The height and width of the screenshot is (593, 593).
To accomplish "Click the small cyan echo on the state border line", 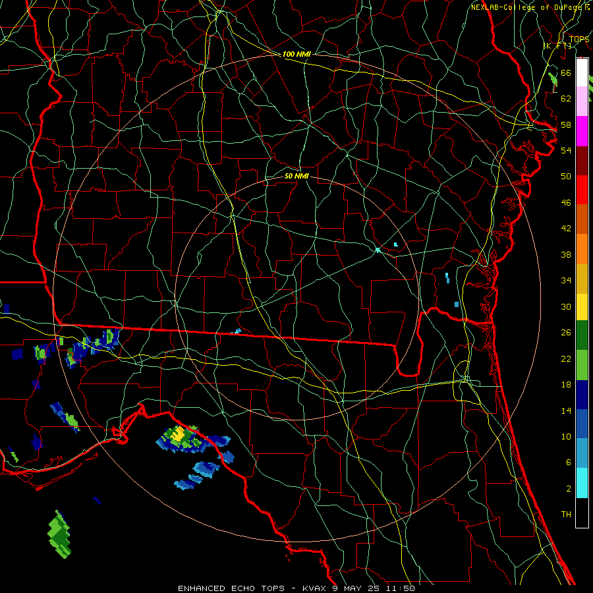I will (237, 331).
